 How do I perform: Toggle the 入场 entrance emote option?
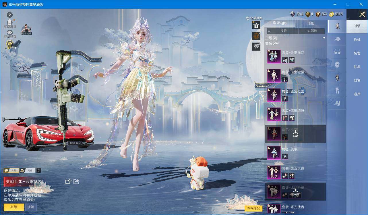coord(11,170)
